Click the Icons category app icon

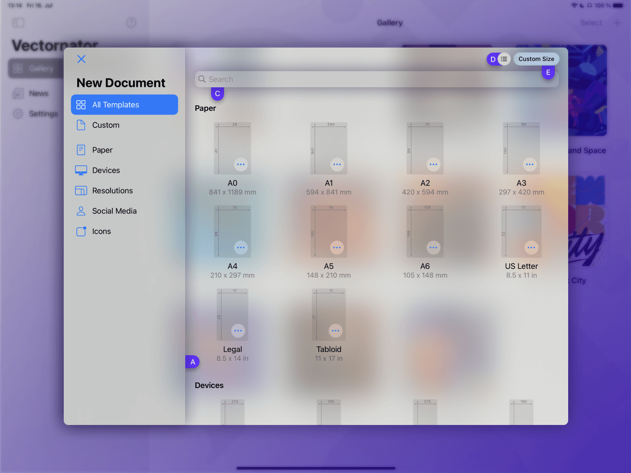pyautogui.click(x=81, y=231)
